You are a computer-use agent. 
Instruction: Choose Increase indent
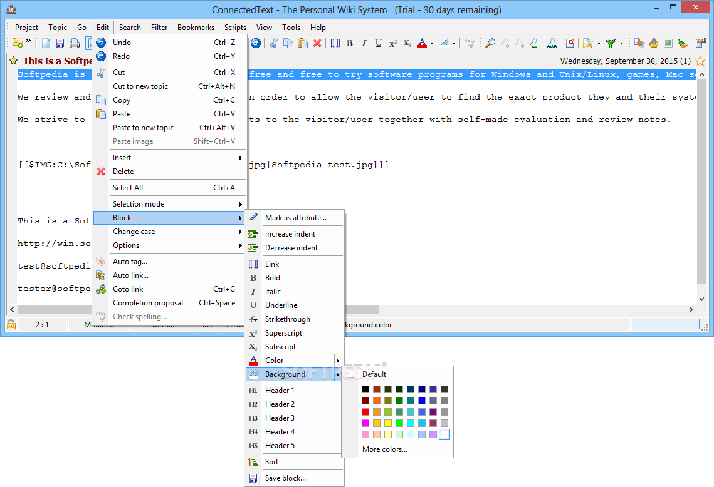[x=294, y=234]
